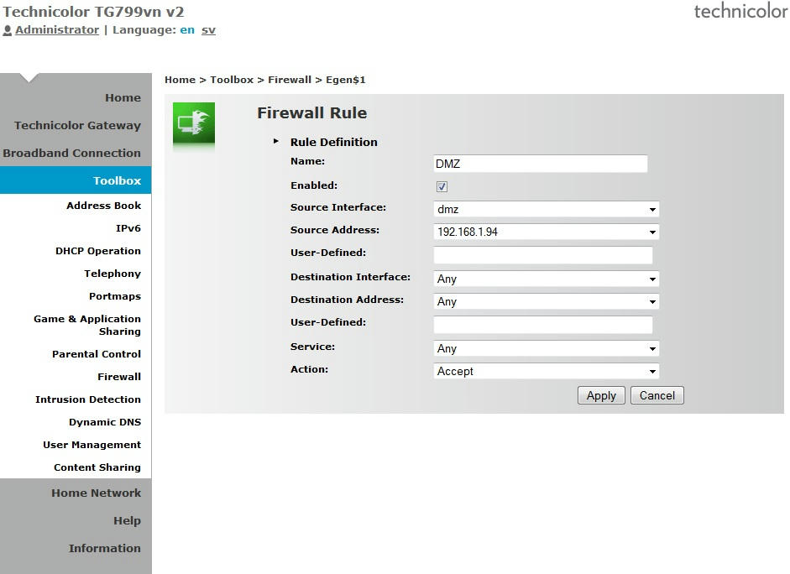Open the Source Address dropdown

point(546,232)
